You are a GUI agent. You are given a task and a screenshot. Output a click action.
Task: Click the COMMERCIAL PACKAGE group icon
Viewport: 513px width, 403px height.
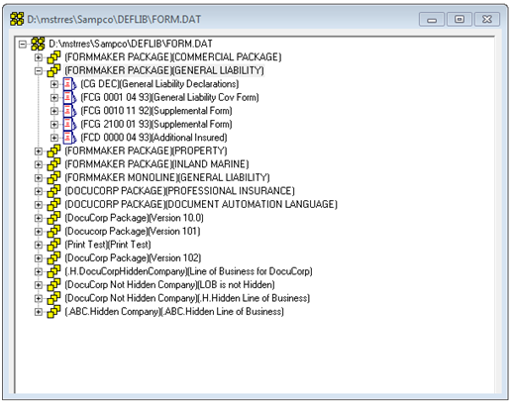pos(53,57)
